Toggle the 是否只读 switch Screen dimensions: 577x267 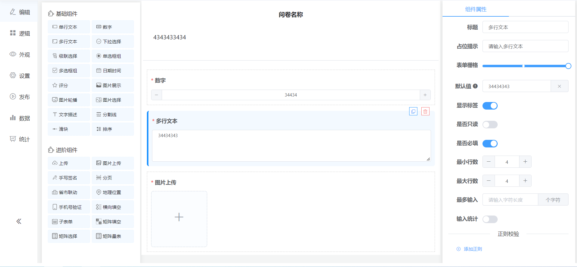point(490,124)
